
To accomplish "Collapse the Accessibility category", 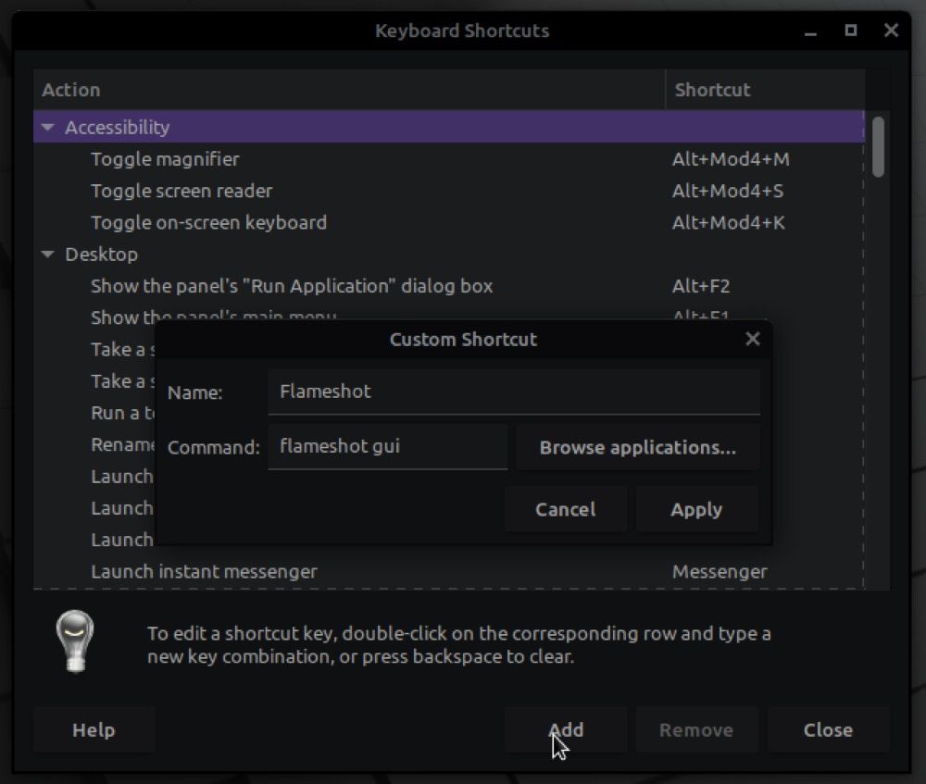I will [48, 128].
